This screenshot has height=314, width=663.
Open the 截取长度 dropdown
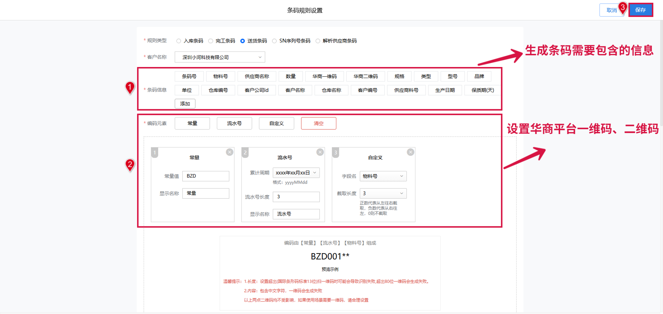(x=383, y=193)
